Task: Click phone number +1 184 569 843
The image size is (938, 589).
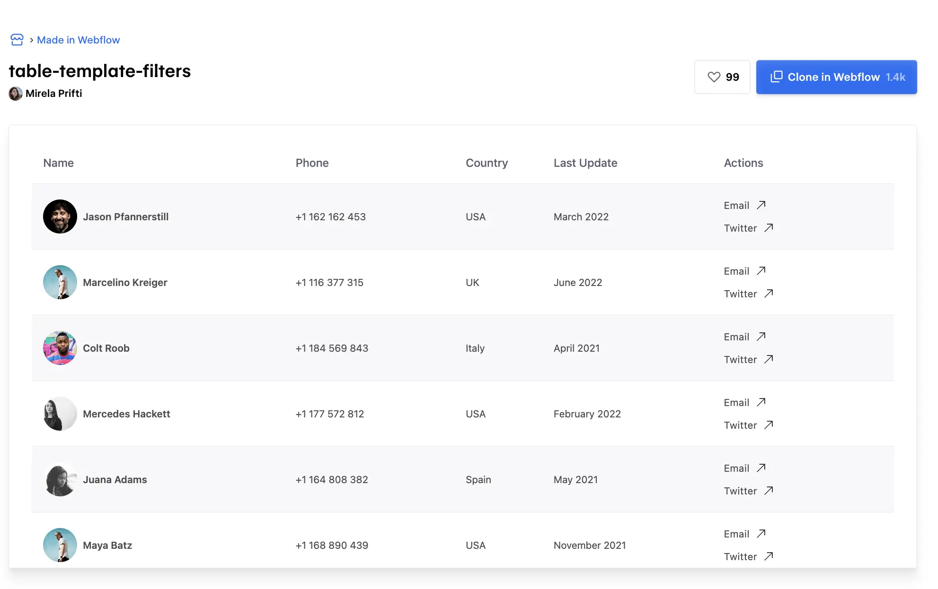Action: pyautogui.click(x=332, y=348)
